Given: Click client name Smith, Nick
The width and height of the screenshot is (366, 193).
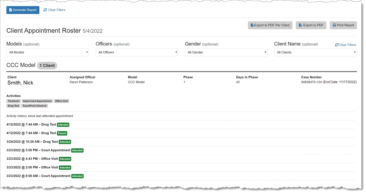Looking at the screenshot, I should pyautogui.click(x=20, y=83).
